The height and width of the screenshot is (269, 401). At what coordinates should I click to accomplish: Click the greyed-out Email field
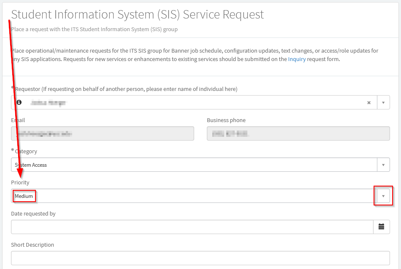point(102,133)
